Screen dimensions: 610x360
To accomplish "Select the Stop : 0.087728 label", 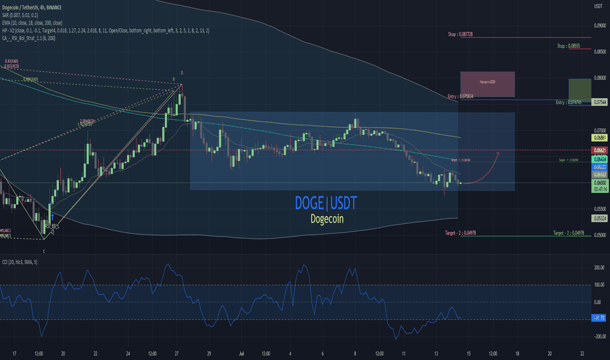I will [x=460, y=34].
